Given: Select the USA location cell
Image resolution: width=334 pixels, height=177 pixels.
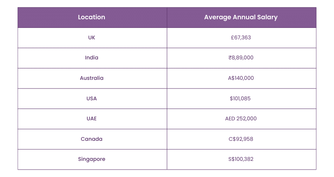Looking at the screenshot, I should pyautogui.click(x=92, y=98).
